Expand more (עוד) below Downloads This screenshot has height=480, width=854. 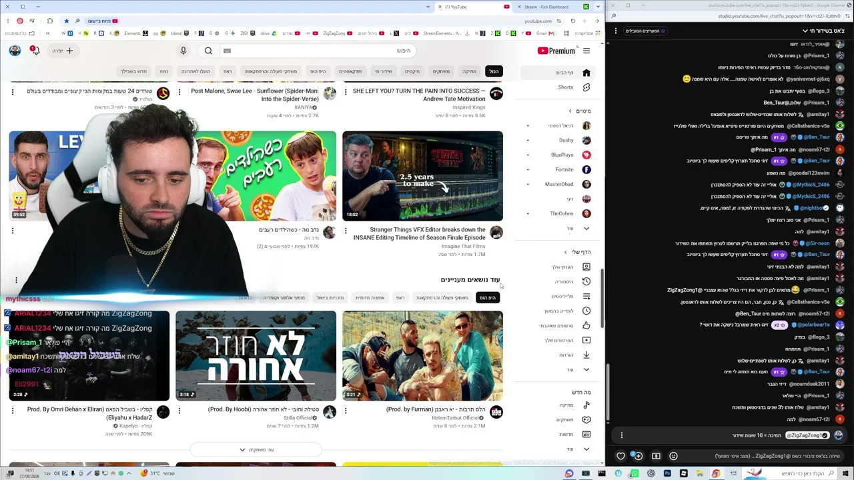pyautogui.click(x=557, y=369)
